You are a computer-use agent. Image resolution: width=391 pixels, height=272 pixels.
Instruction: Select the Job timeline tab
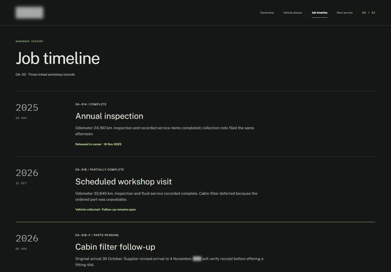(319, 13)
